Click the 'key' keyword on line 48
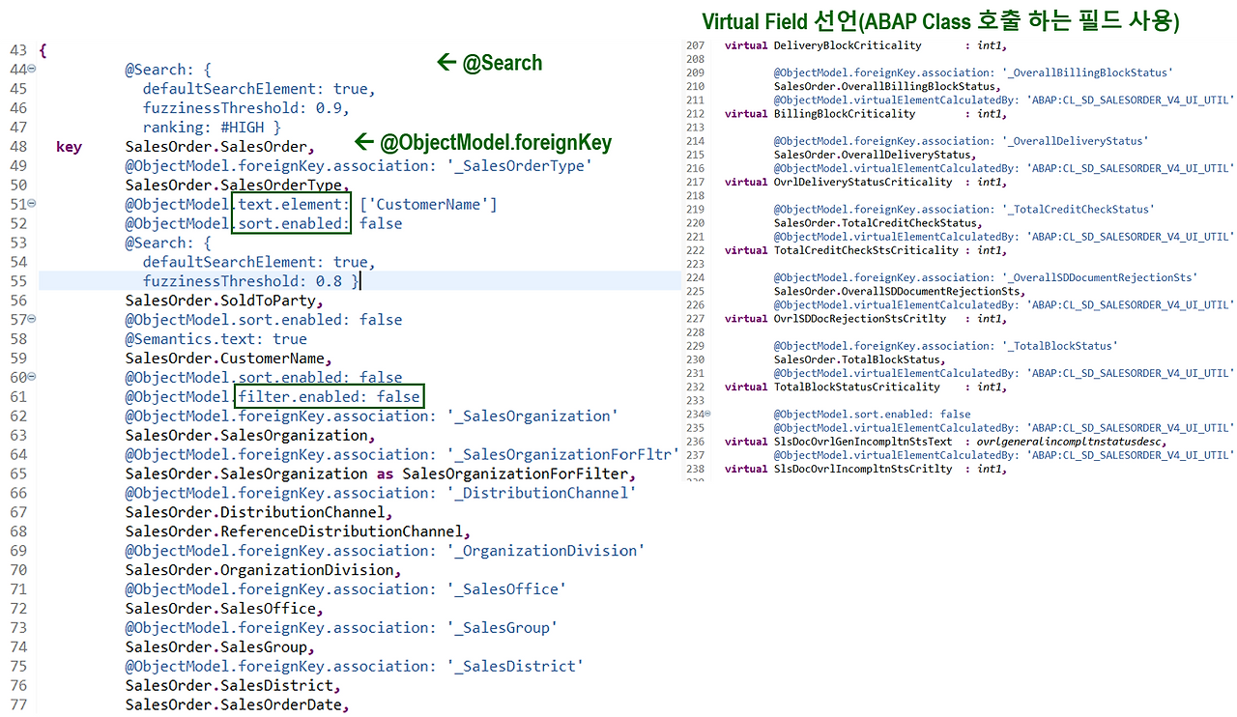The height and width of the screenshot is (717, 1237). [69, 147]
